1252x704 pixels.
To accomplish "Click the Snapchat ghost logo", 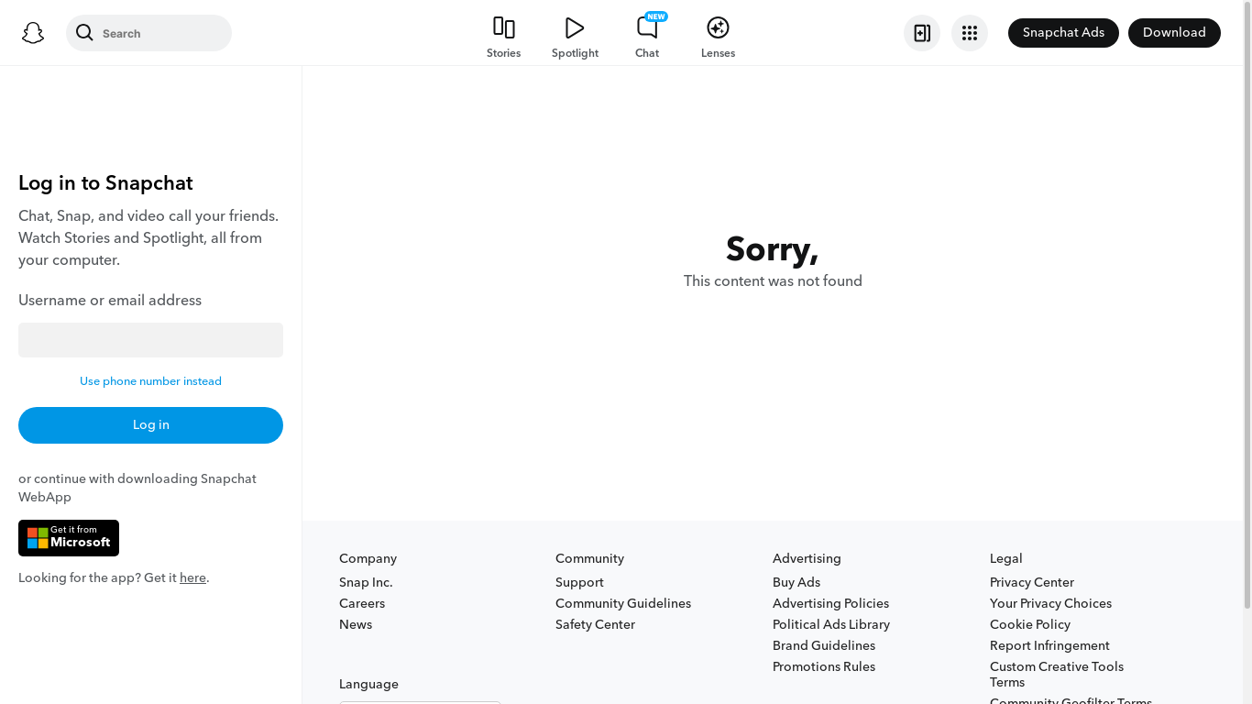I will tap(33, 33).
